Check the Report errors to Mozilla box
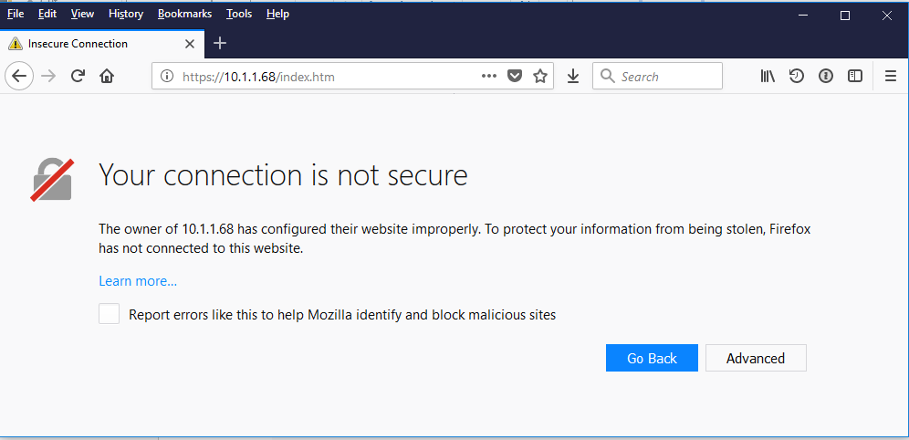This screenshot has width=909, height=440. point(110,314)
